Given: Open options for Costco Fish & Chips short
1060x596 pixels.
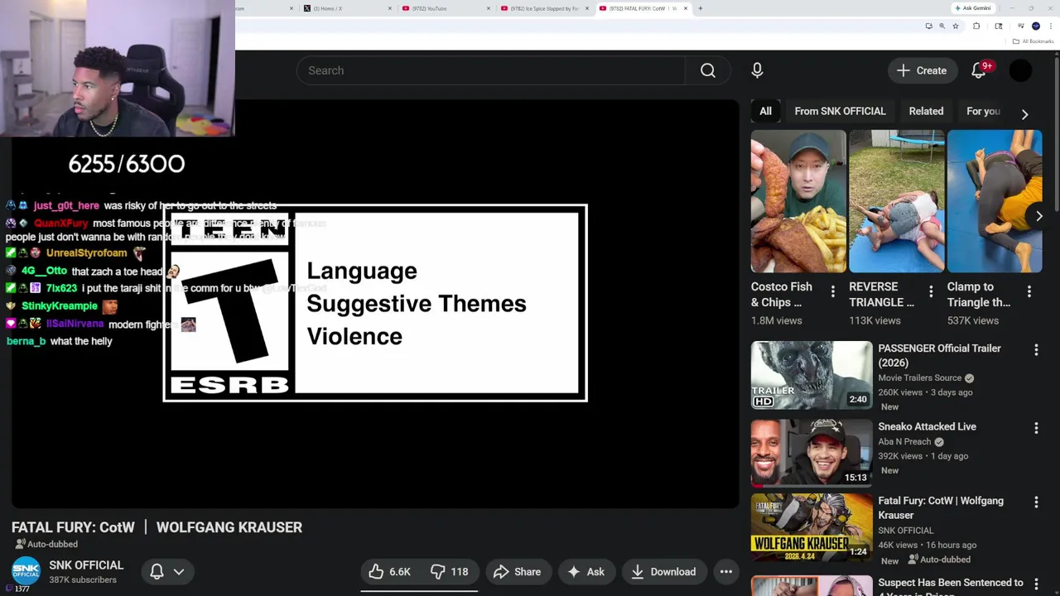Looking at the screenshot, I should click(832, 291).
